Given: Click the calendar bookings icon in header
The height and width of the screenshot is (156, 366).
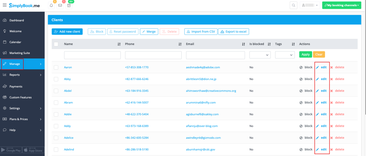Looking at the screenshot, I should (x=69, y=5).
